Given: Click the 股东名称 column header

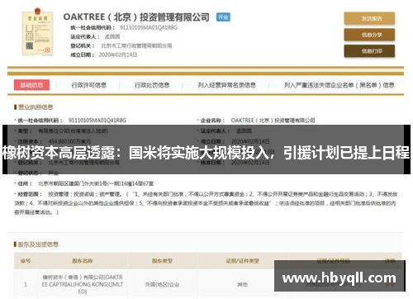Looking at the screenshot, I should (x=83, y=261).
